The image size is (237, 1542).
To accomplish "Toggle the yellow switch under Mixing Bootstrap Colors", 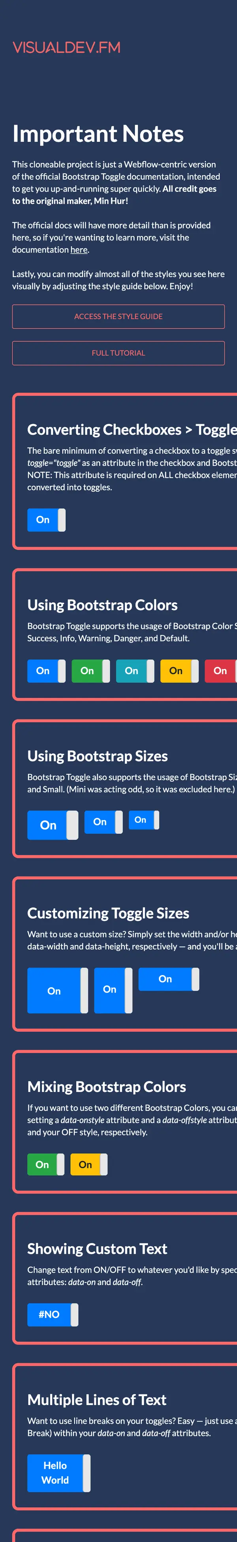I will click(x=89, y=1164).
